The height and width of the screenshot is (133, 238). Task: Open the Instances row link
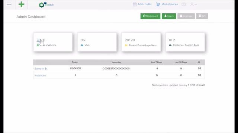40,75
